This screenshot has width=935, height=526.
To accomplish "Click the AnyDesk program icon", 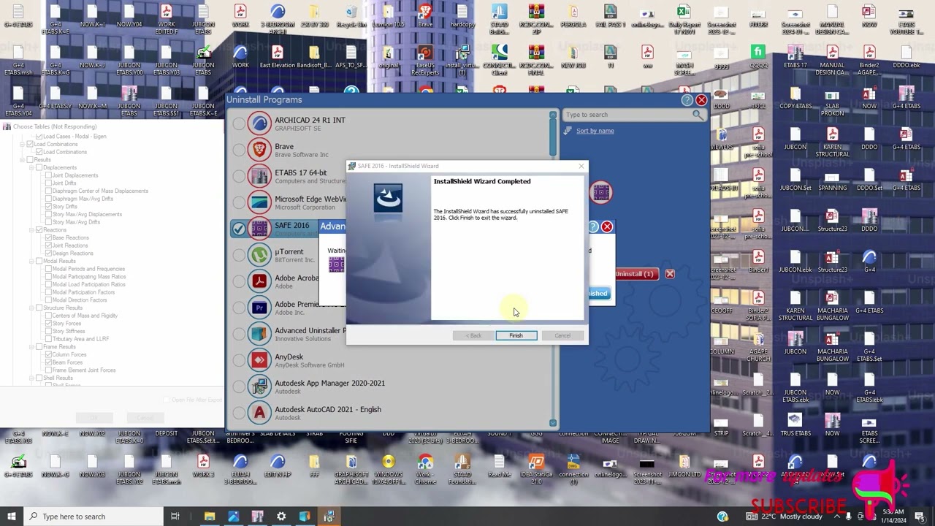I will 259,359.
